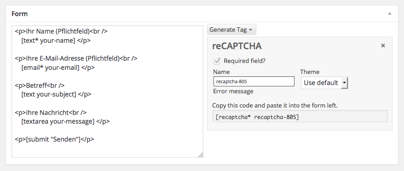Viewport: 404px width, 171px height.
Task: Place cursor on the [textarea your-message] line
Action: 65,121
